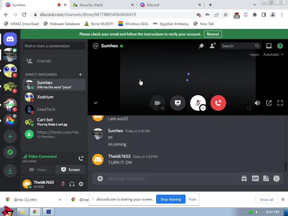Viewport: 288px width, 216px height.
Task: Click the chat Search field
Action: (241, 46)
